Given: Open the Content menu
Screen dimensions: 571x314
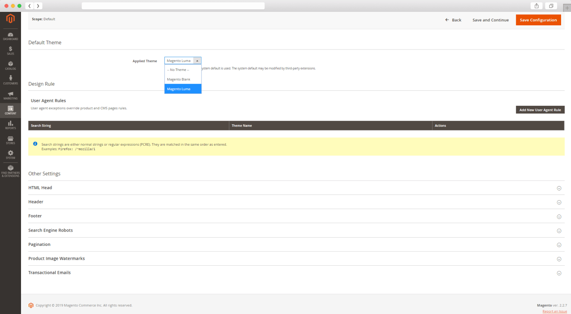Looking at the screenshot, I should tap(10, 110).
